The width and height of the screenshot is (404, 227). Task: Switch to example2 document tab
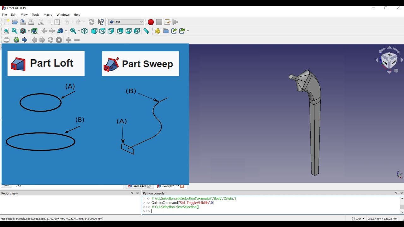170,186
